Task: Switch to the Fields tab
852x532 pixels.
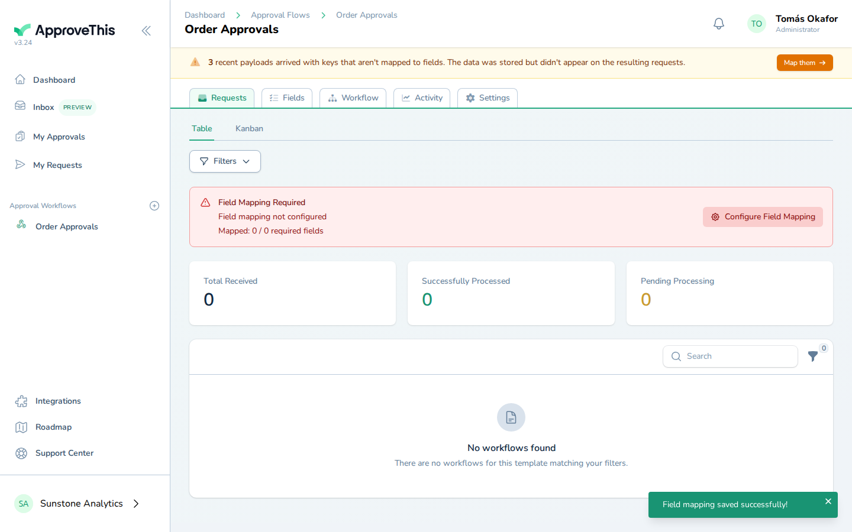Action: 287,98
